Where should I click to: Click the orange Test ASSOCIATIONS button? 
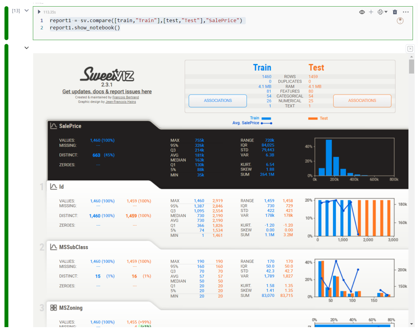(x=362, y=101)
